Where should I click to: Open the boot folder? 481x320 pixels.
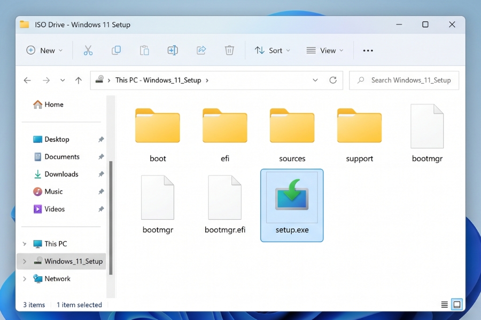pyautogui.click(x=158, y=135)
